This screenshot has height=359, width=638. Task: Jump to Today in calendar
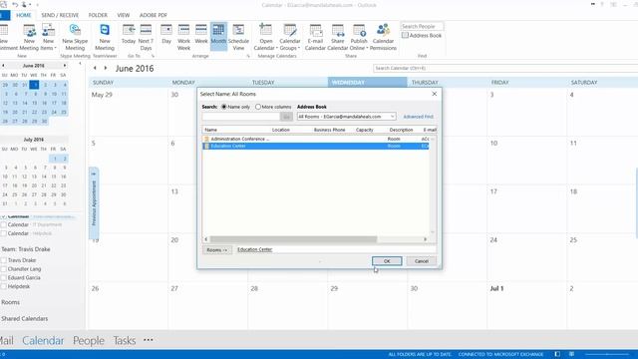coord(129,35)
